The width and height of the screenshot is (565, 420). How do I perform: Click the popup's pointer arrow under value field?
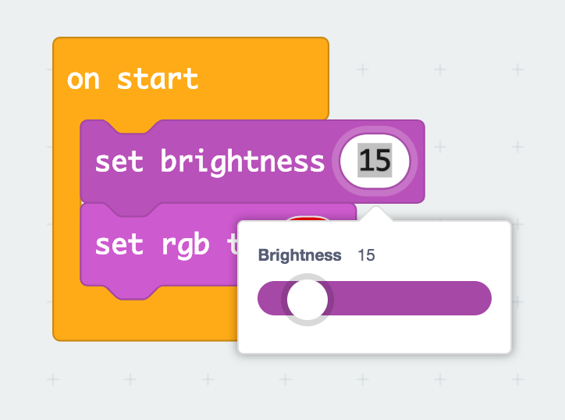(375, 213)
